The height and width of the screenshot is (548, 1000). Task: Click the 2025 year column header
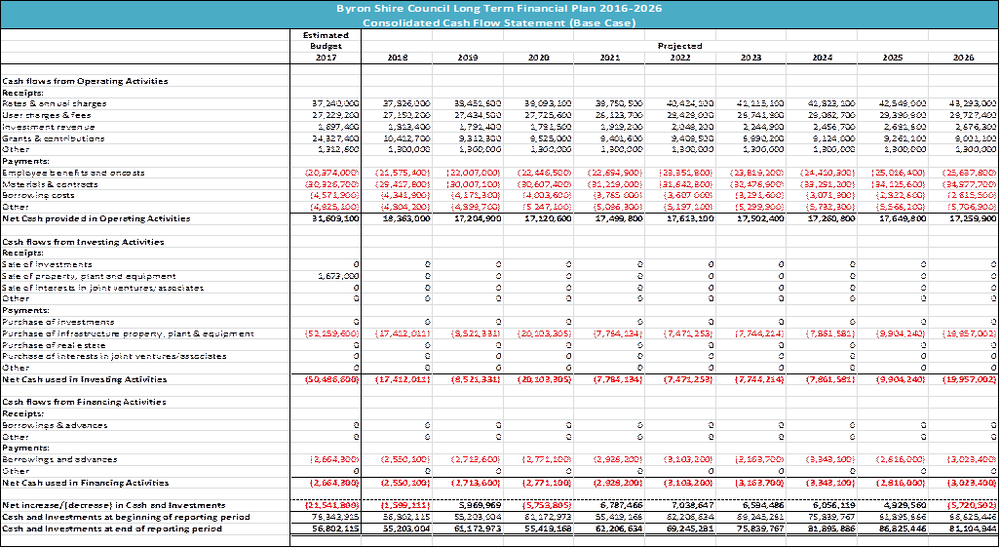tap(893, 57)
